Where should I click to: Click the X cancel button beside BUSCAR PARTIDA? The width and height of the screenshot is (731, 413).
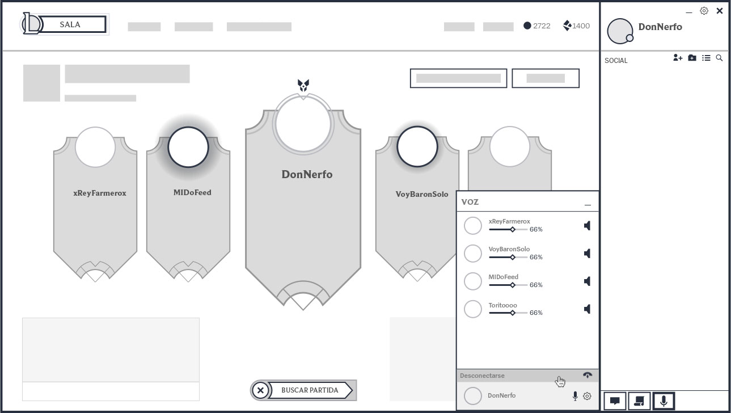260,390
